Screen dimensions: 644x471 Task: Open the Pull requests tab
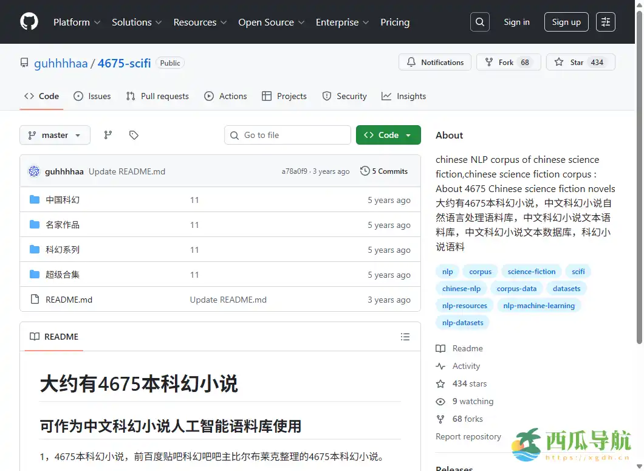(x=157, y=96)
